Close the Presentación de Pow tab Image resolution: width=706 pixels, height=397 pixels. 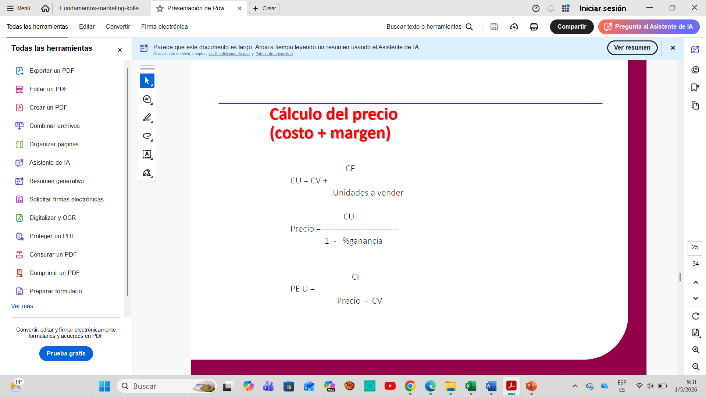tap(240, 8)
